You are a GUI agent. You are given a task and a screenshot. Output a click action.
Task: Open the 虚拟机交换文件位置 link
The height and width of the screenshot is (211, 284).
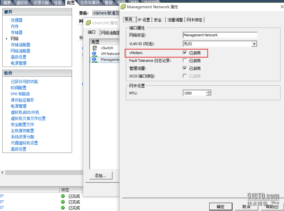(28, 119)
